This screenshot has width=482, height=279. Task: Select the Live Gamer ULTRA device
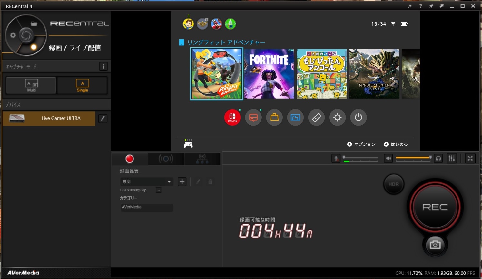[49, 118]
